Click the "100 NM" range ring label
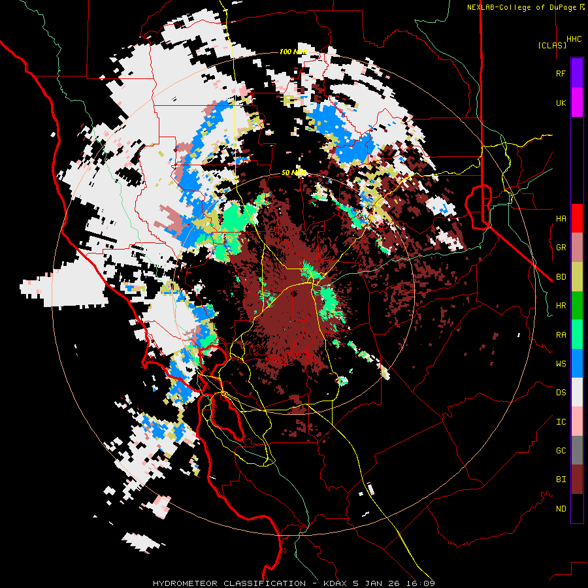This screenshot has width=588, height=588. (x=293, y=52)
